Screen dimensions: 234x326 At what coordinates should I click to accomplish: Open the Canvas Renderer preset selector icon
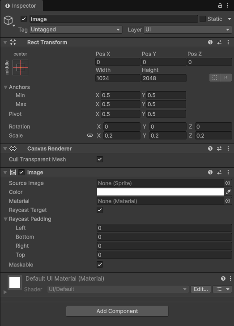(x=219, y=148)
